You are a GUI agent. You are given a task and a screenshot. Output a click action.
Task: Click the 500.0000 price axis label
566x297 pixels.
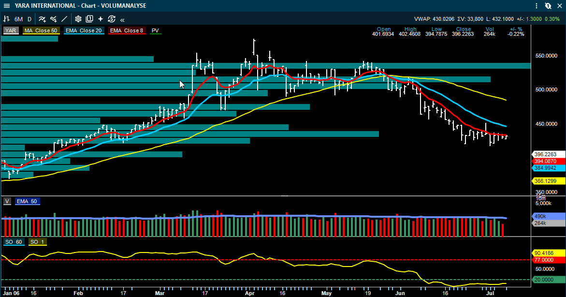[546, 89]
